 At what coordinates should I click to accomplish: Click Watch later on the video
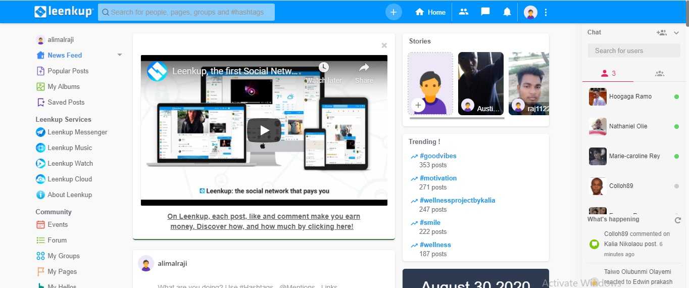click(x=324, y=73)
